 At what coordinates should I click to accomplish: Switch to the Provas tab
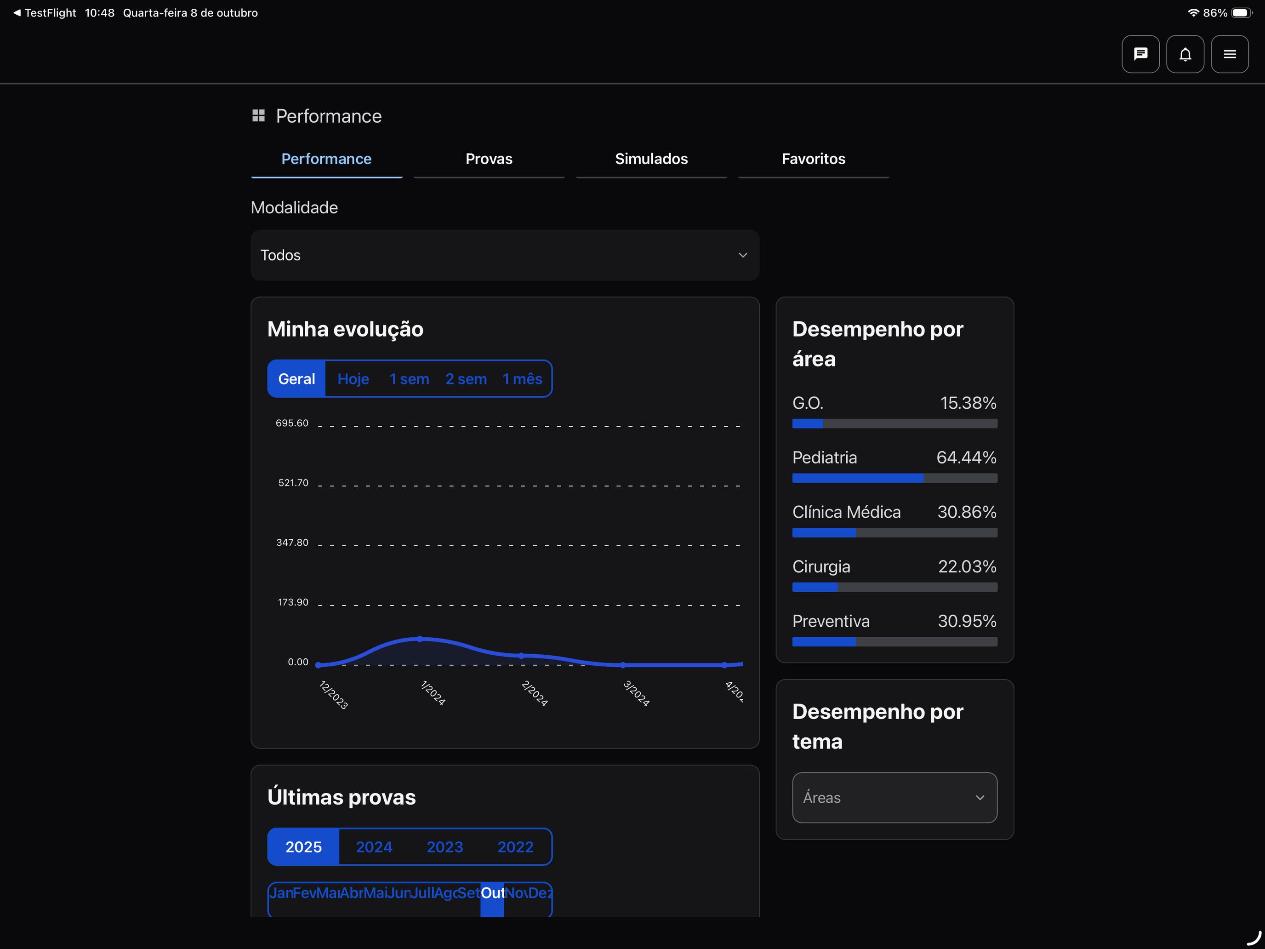click(x=489, y=159)
